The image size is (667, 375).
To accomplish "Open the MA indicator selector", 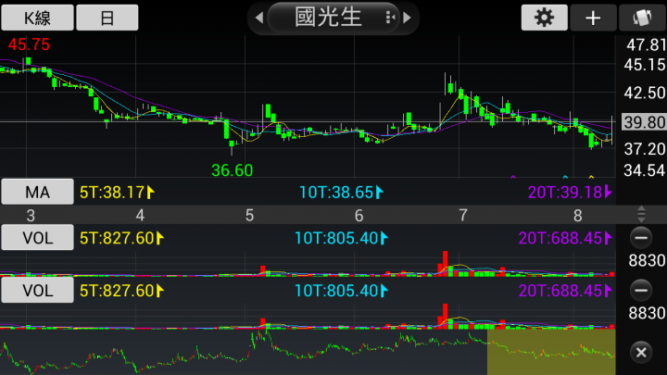I will coord(37,192).
